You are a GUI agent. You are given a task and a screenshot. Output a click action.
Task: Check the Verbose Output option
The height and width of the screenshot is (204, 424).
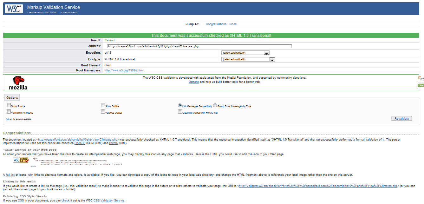pyautogui.click(x=103, y=111)
